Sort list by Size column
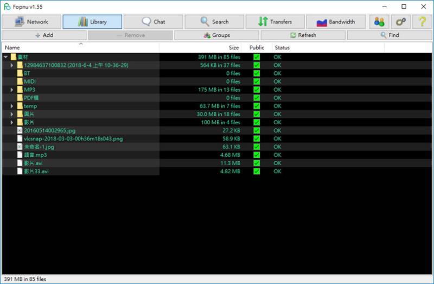Viewport: 434px width, 284px height. point(234,48)
